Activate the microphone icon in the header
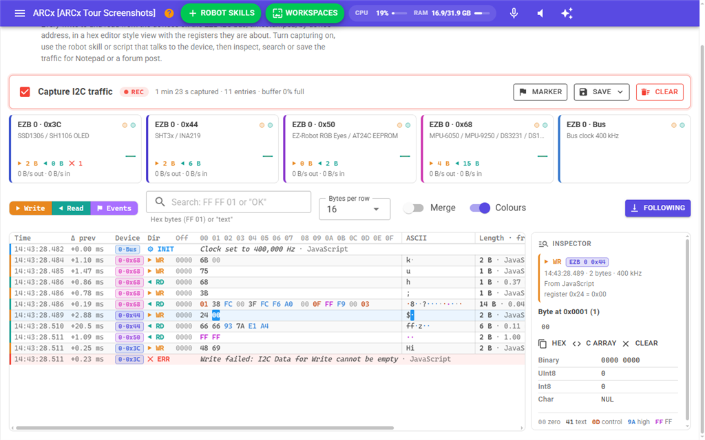705x440 pixels. pos(514,13)
